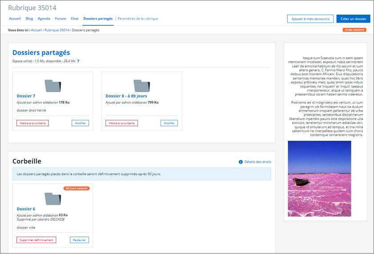374x254 pixels.
Task: Move Dossier 8 to the corbeille
Action: (122, 123)
